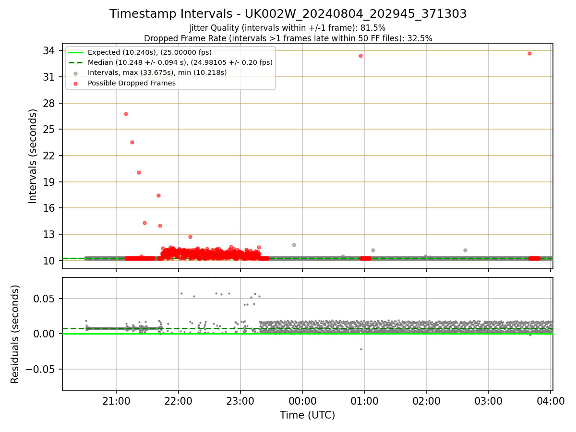
Task: Click the residuals tick label '−0.05'
Action: point(40,369)
